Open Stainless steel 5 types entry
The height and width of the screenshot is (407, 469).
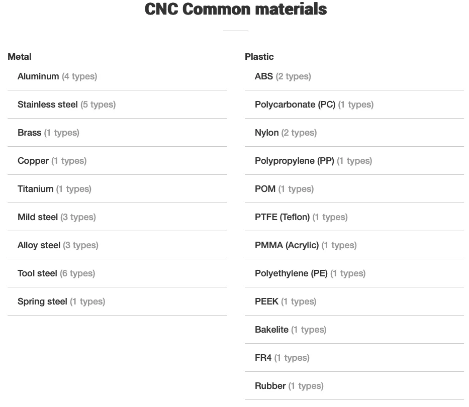(x=117, y=105)
